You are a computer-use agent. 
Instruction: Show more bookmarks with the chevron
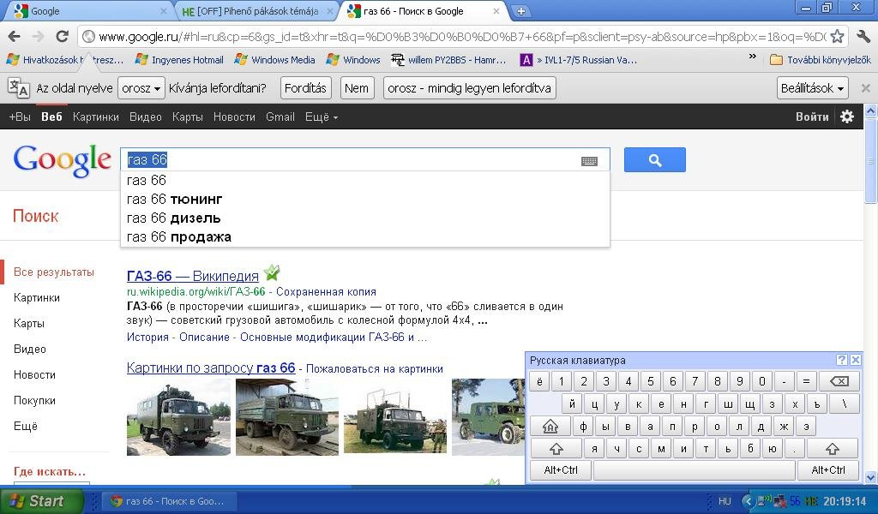[753, 57]
